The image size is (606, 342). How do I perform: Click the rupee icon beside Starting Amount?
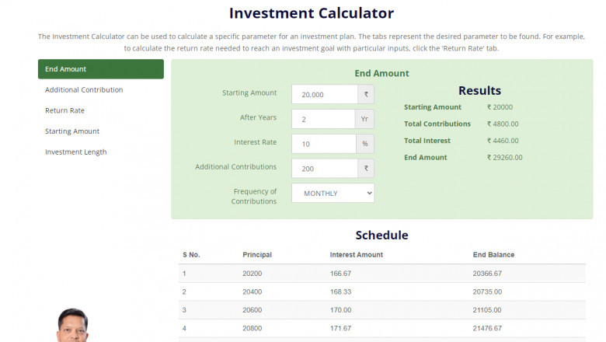(x=365, y=94)
